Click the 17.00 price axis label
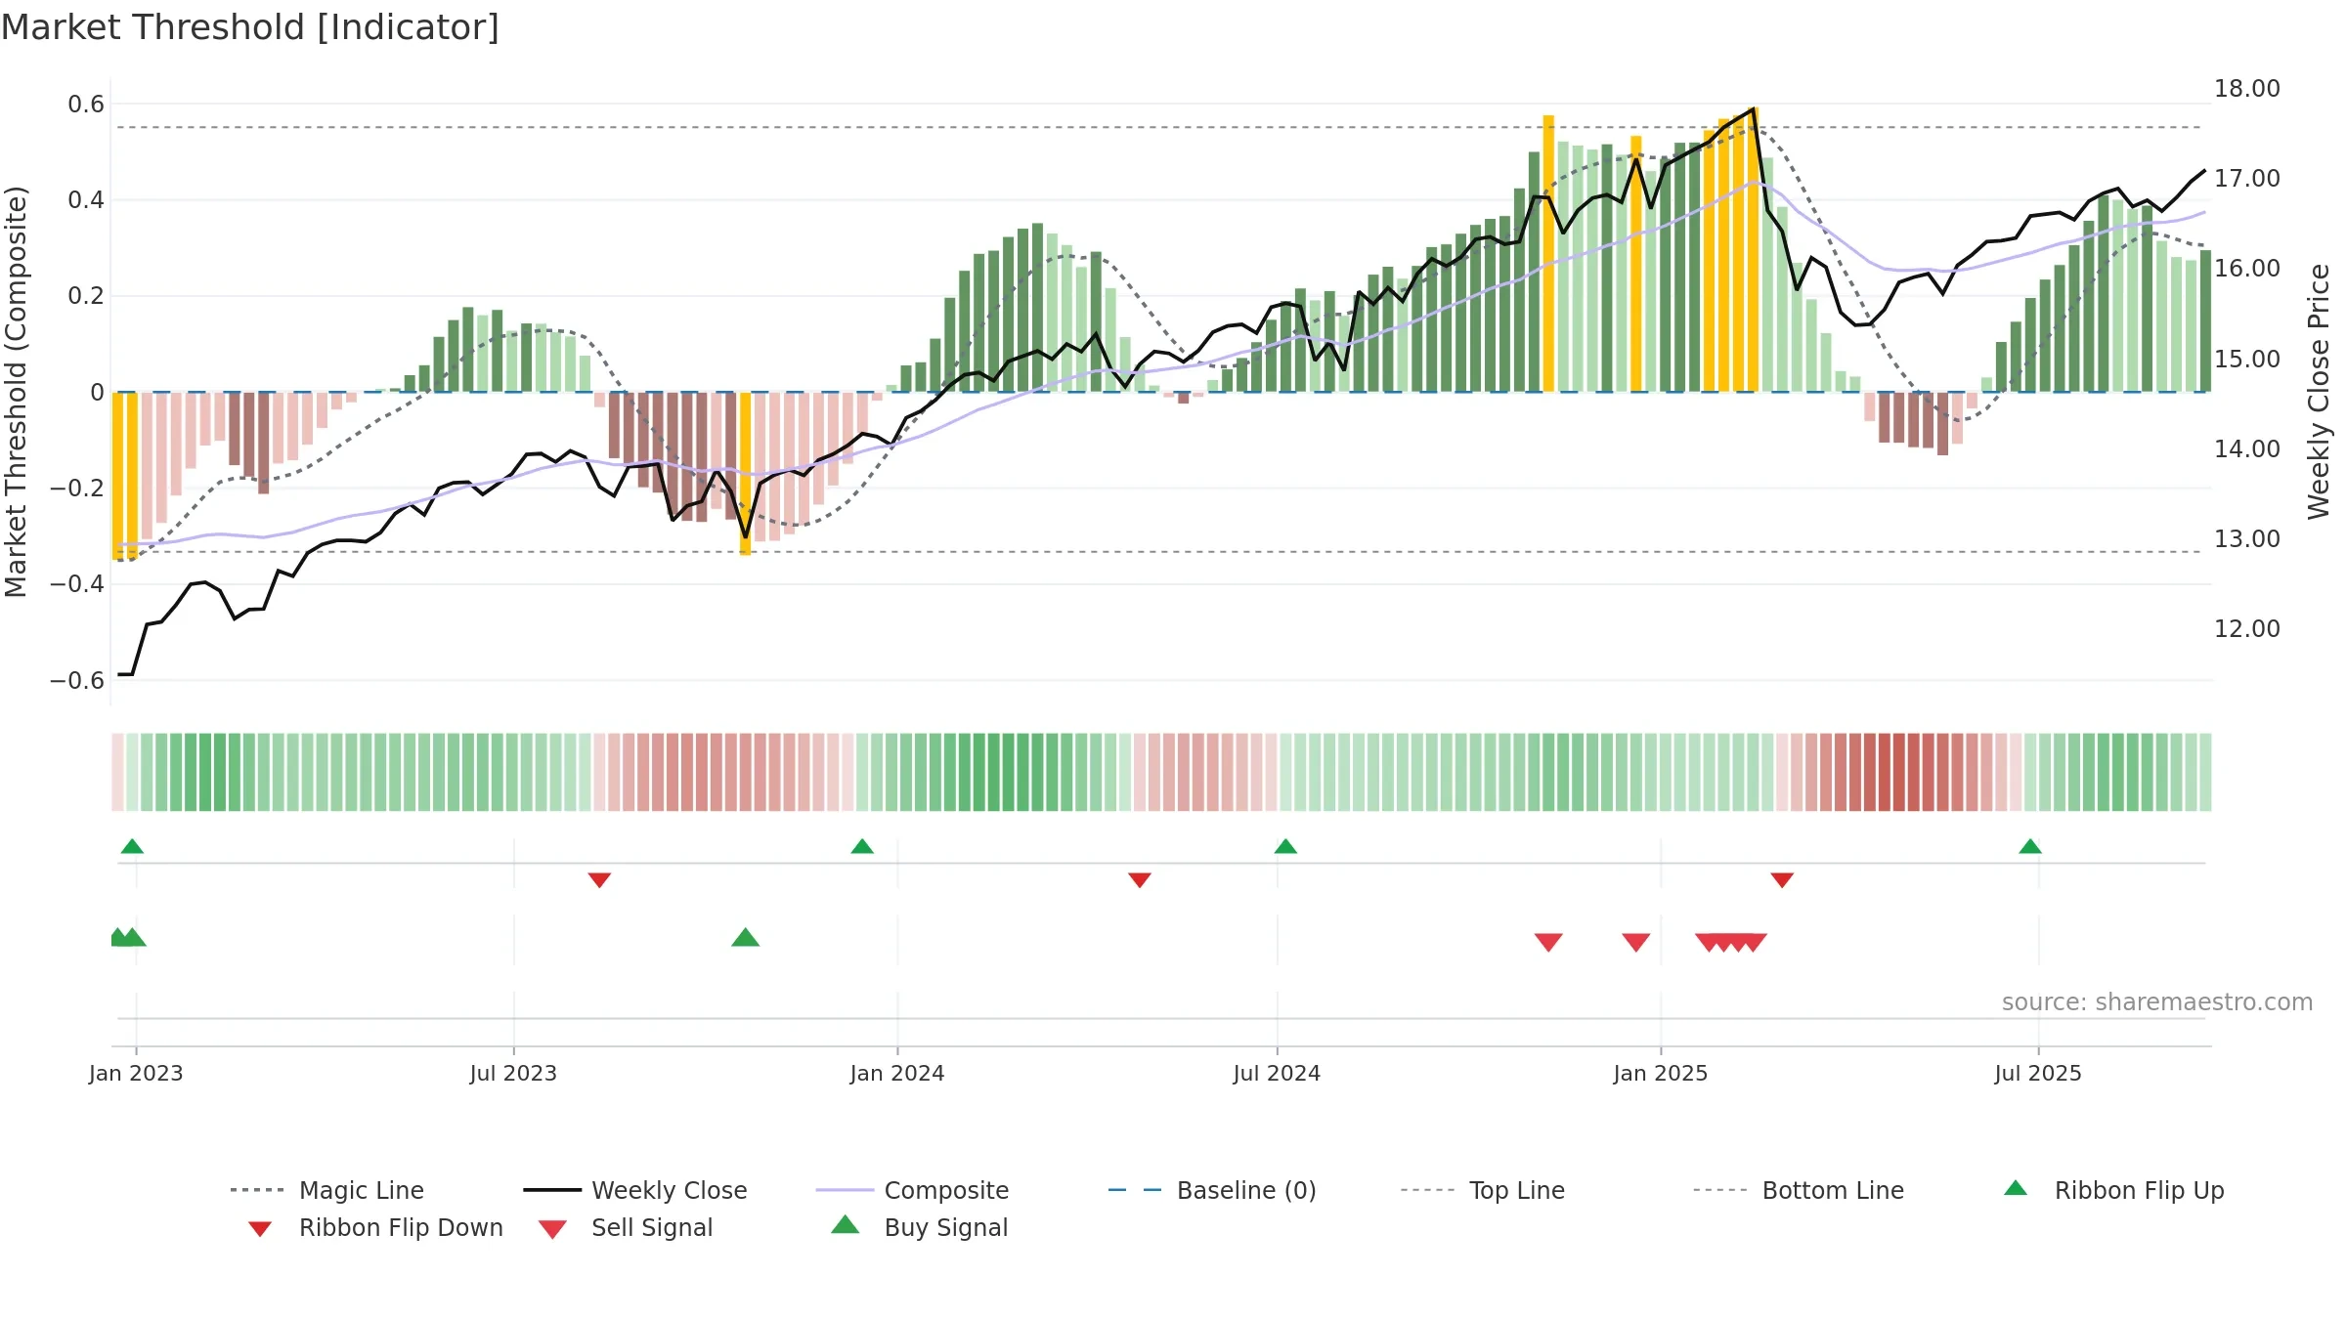2346x1319 pixels. pos(2247,179)
